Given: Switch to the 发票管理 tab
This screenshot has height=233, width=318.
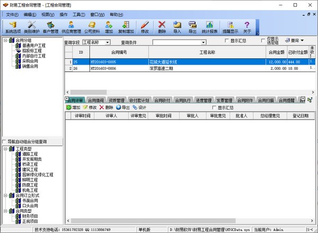Looking at the screenshot, I should [x=224, y=100].
